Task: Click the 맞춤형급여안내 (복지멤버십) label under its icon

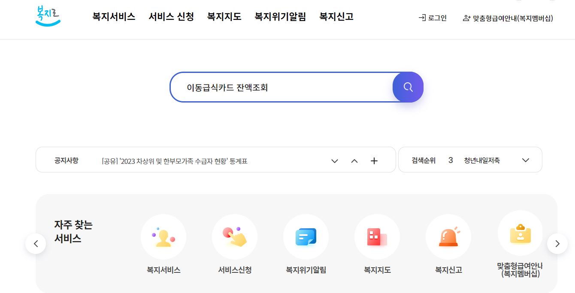Action: 521,270
